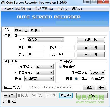Focus the 左侧 input field

[x=35, y=47]
